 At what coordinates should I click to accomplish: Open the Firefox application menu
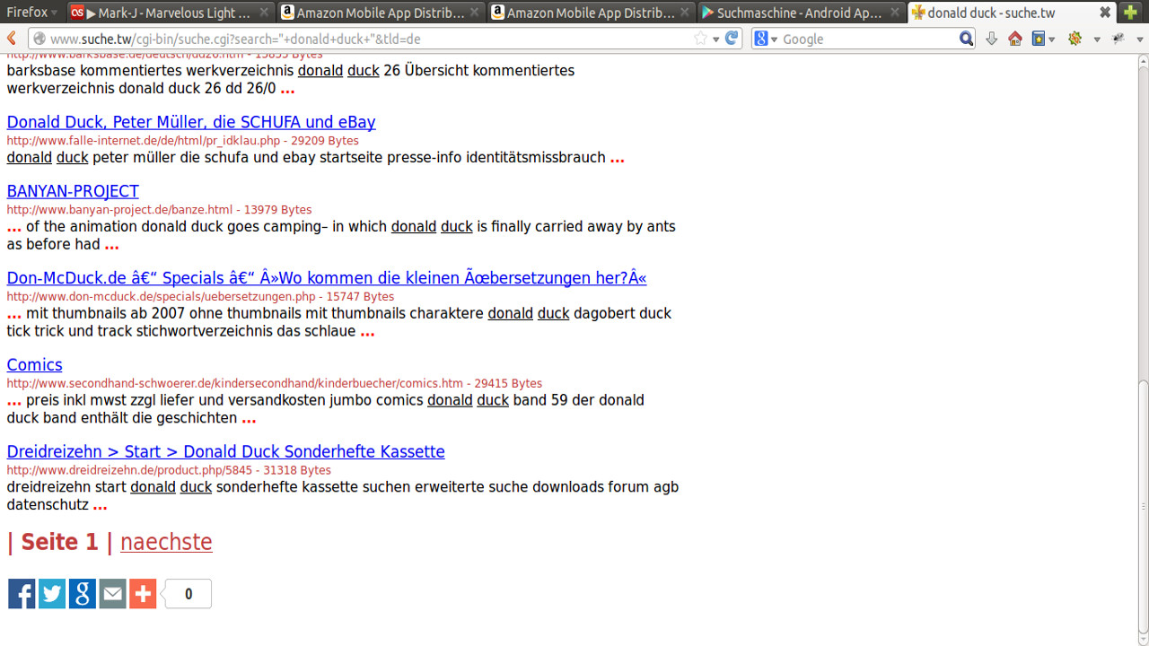pyautogui.click(x=31, y=13)
